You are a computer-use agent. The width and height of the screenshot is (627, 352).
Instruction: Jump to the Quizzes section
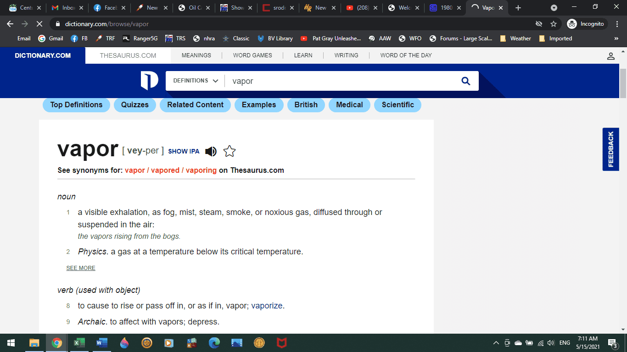point(135,105)
